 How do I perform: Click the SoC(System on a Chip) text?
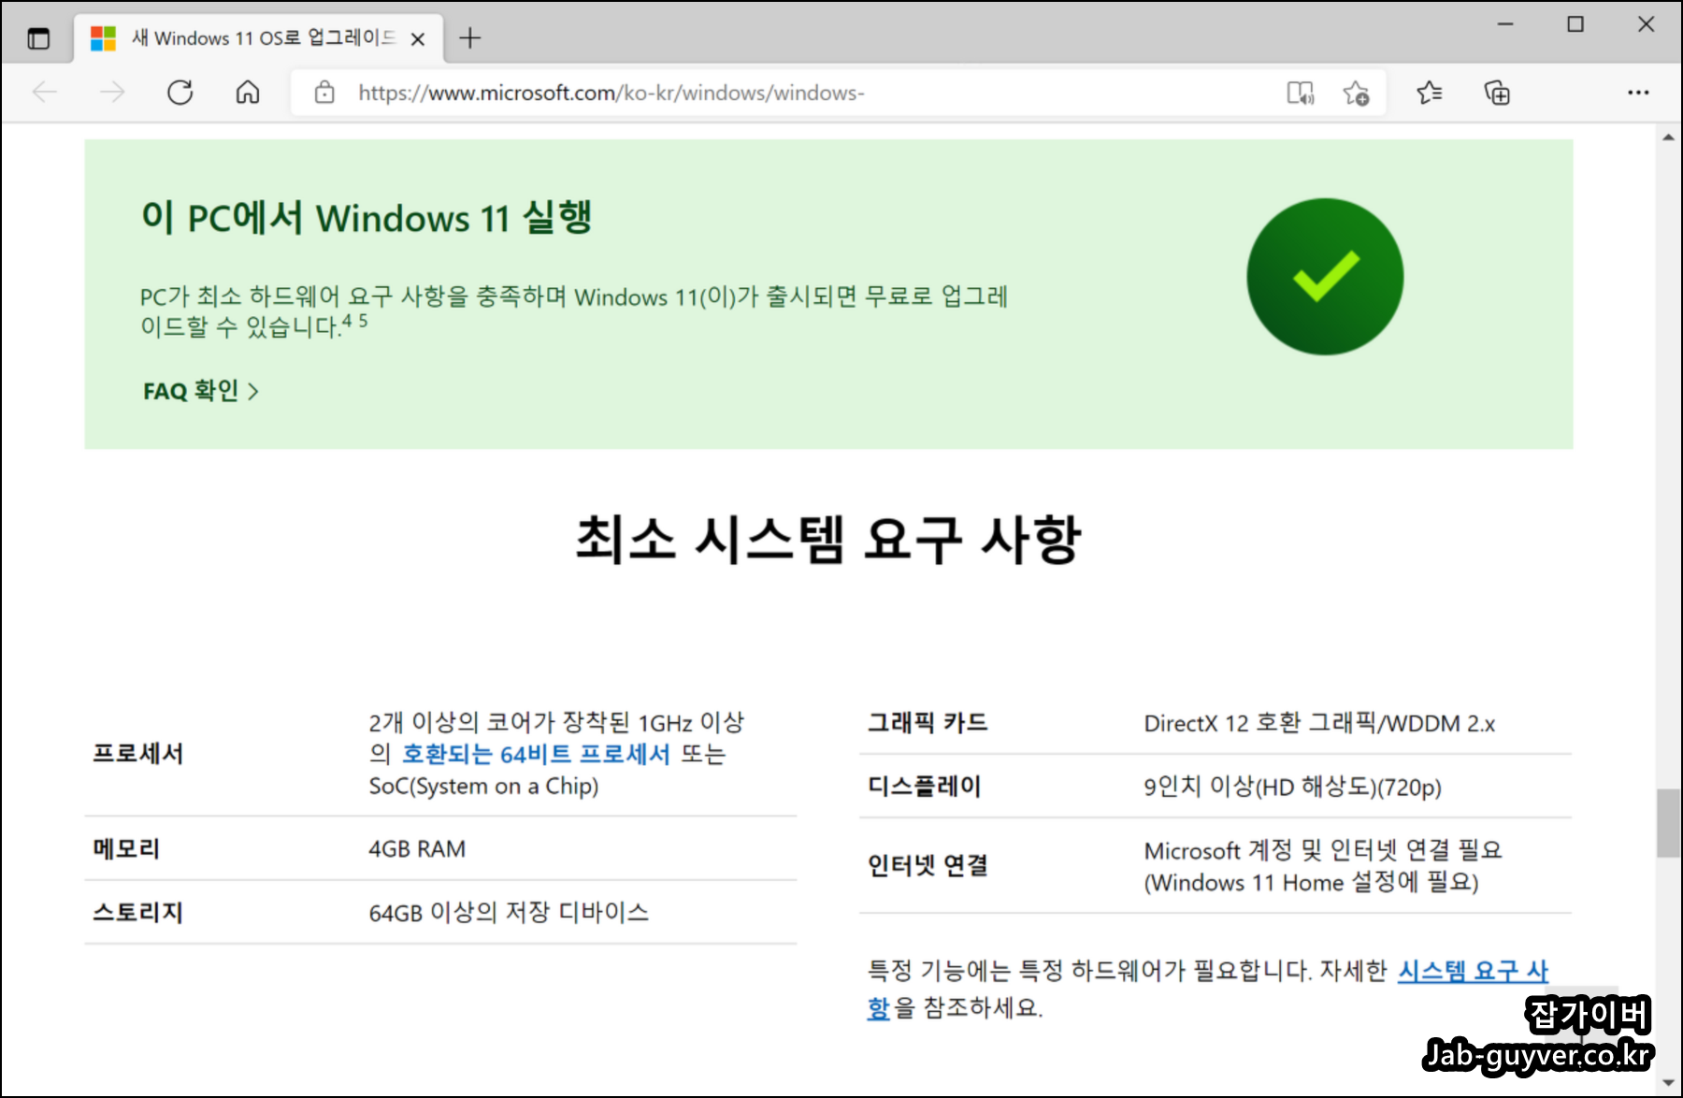(483, 787)
